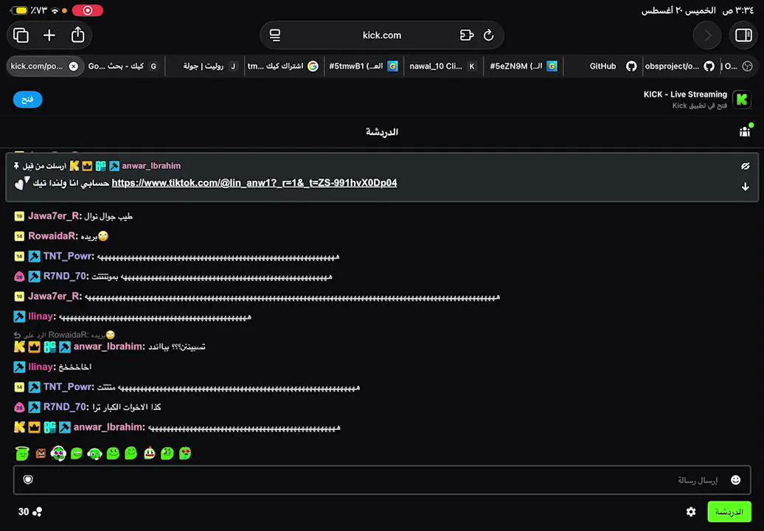Focus the 'إرسال رسالة' message input
The height and width of the screenshot is (531, 764).
click(382, 480)
